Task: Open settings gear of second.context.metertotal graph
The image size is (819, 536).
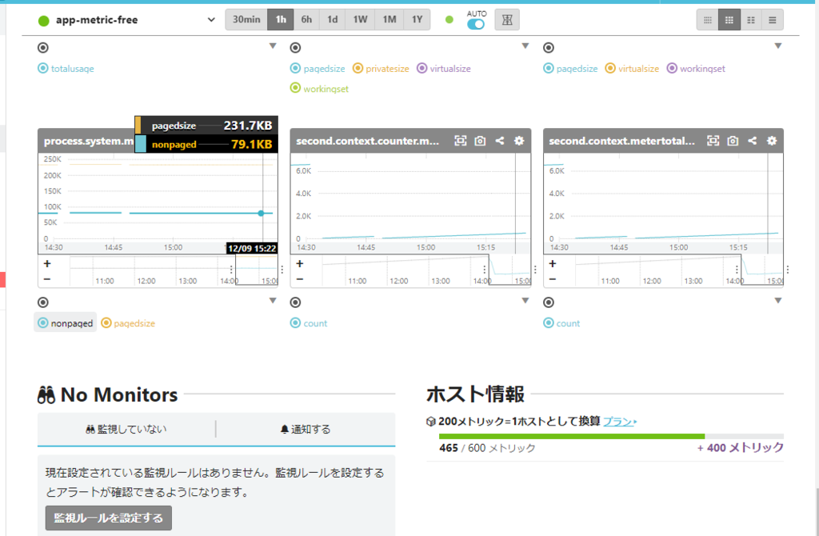Action: coord(772,141)
